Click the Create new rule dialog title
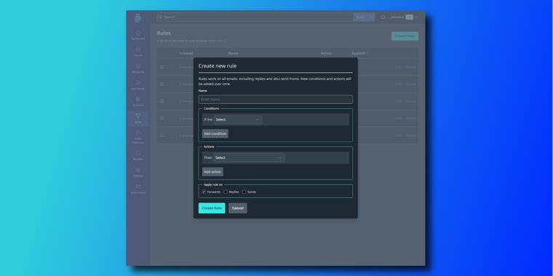Image resolution: width=553 pixels, height=276 pixels. [218, 66]
